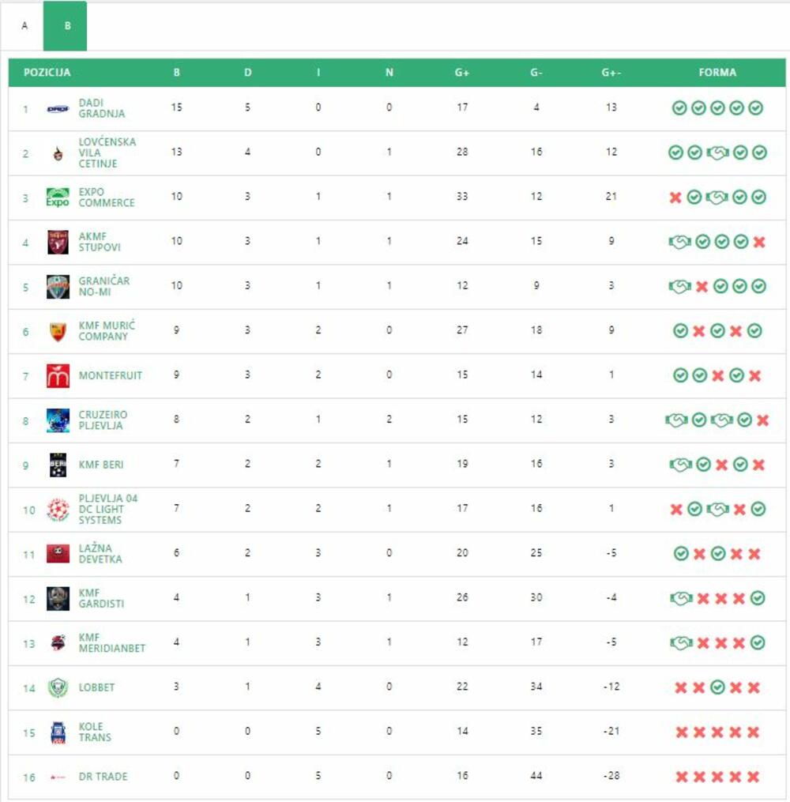
Task: Click the KMF Murić Company shield logo
Action: pyautogui.click(x=58, y=331)
